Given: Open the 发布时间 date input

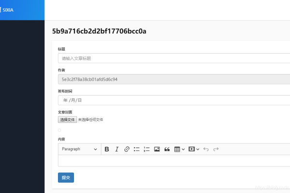Looking at the screenshot, I should [174, 100].
